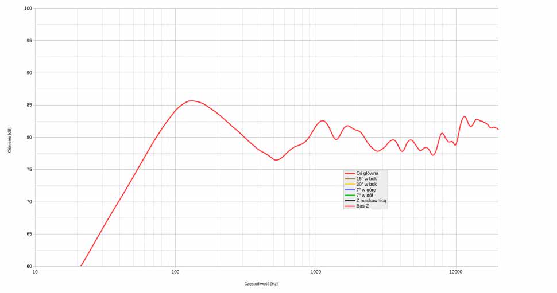Screen dimensions: 557x293
Task: Select the "Z maskownicą" legend label
Action: 371,201
